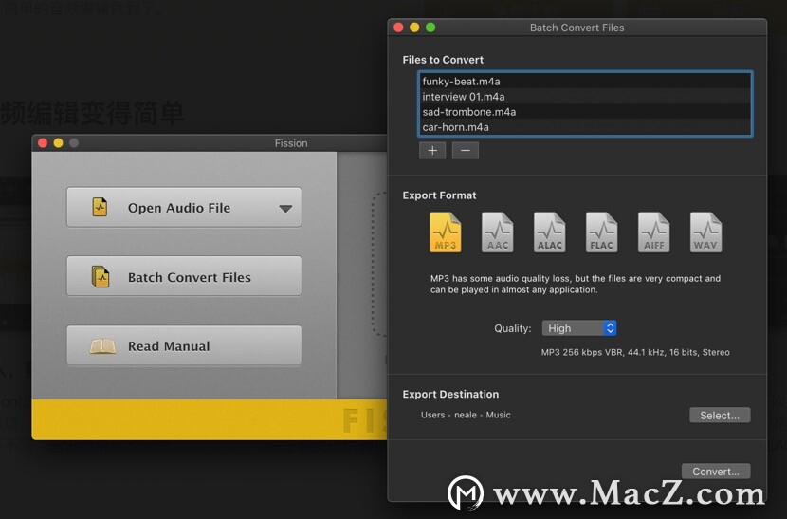
Task: Click the Music folder in export path
Action: (498, 415)
